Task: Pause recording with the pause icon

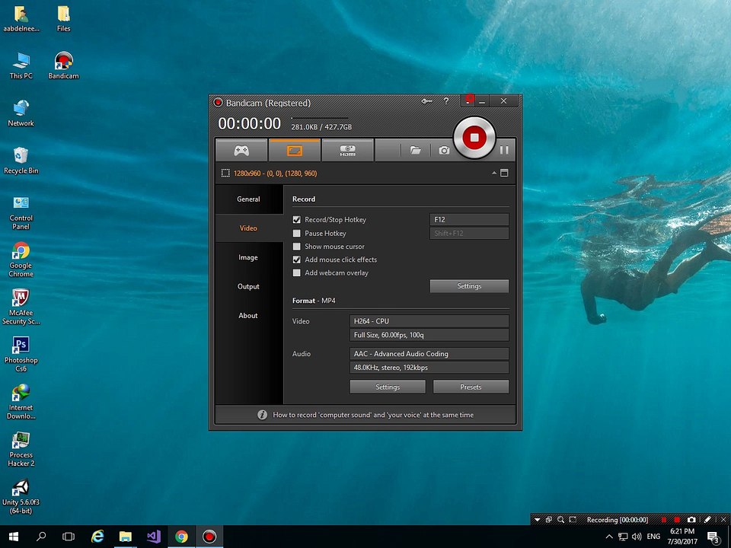Action: pyautogui.click(x=504, y=150)
